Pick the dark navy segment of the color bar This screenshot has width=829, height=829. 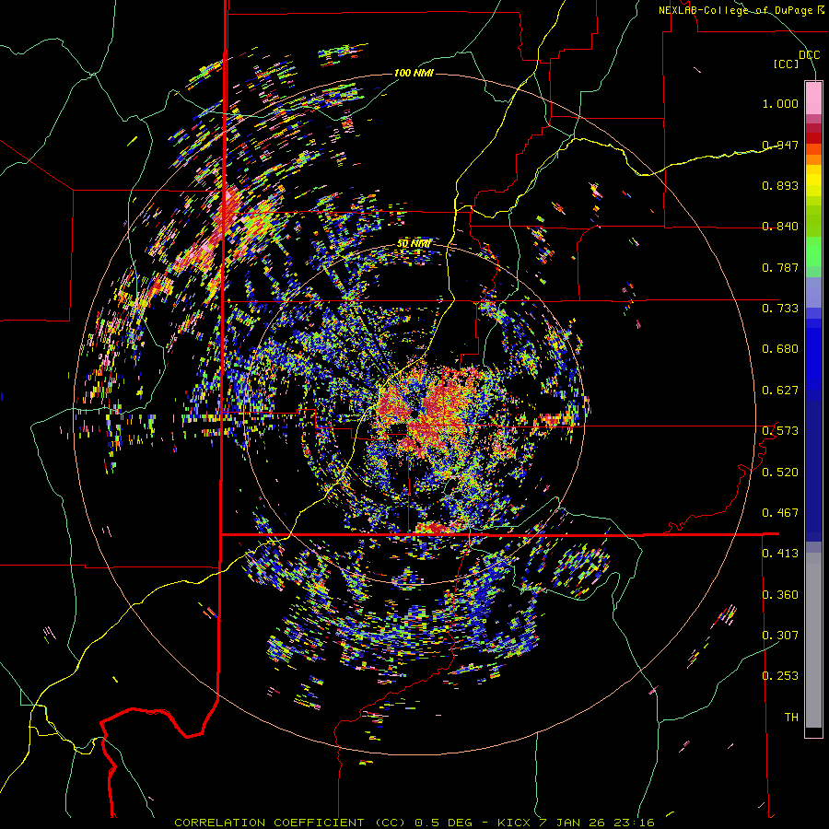click(x=813, y=471)
